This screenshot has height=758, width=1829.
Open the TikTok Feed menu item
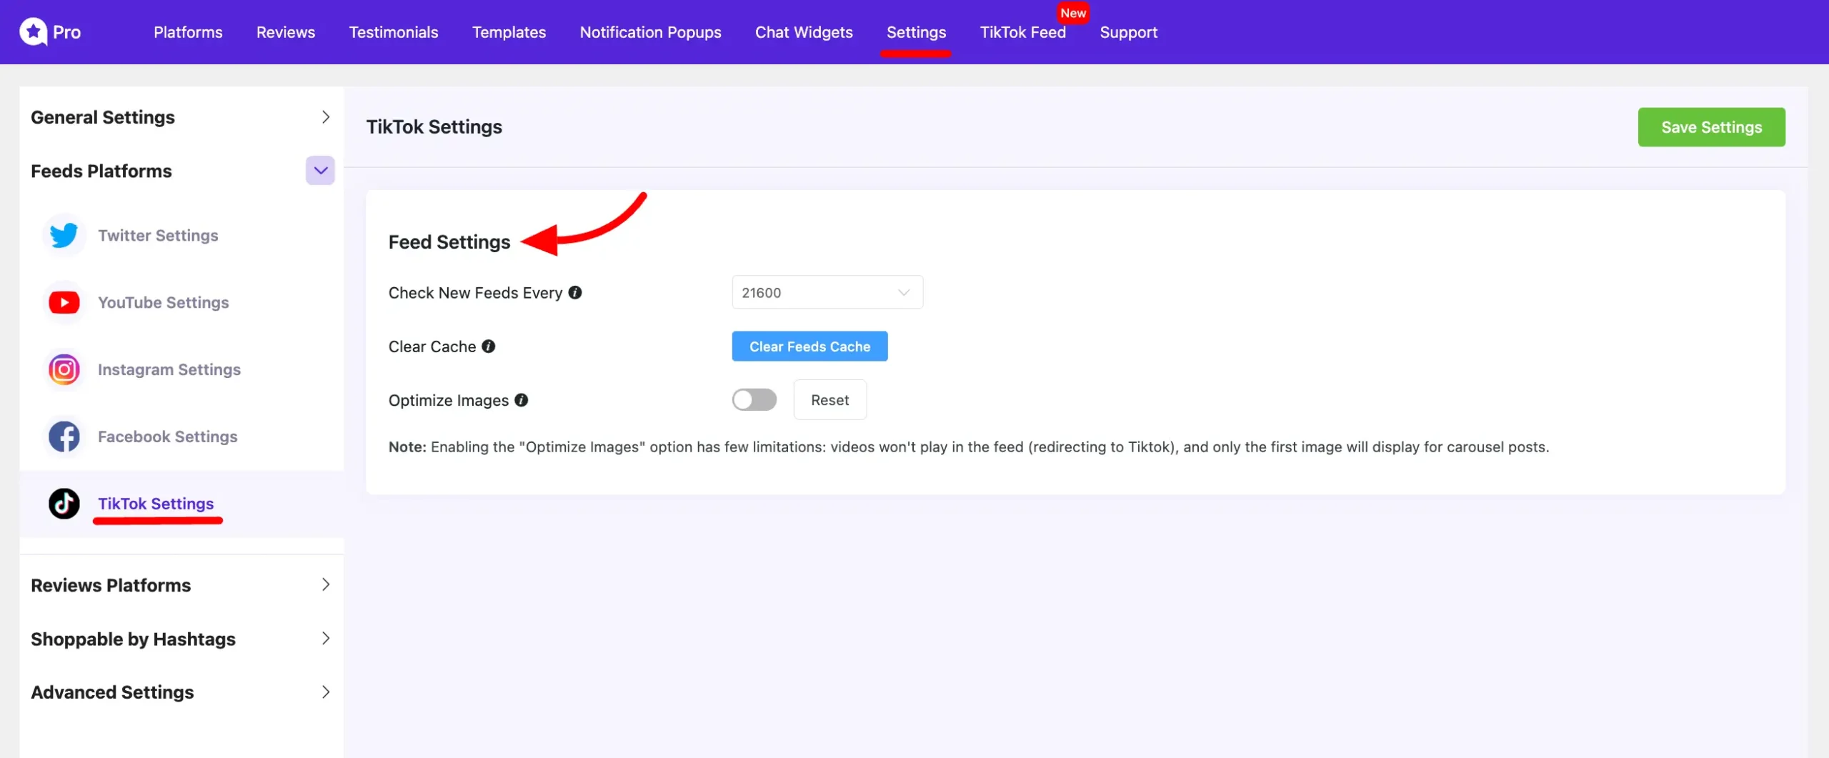point(1022,32)
